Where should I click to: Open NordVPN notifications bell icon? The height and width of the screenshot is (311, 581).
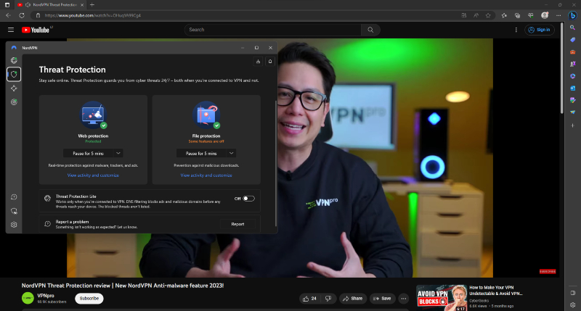pyautogui.click(x=270, y=62)
